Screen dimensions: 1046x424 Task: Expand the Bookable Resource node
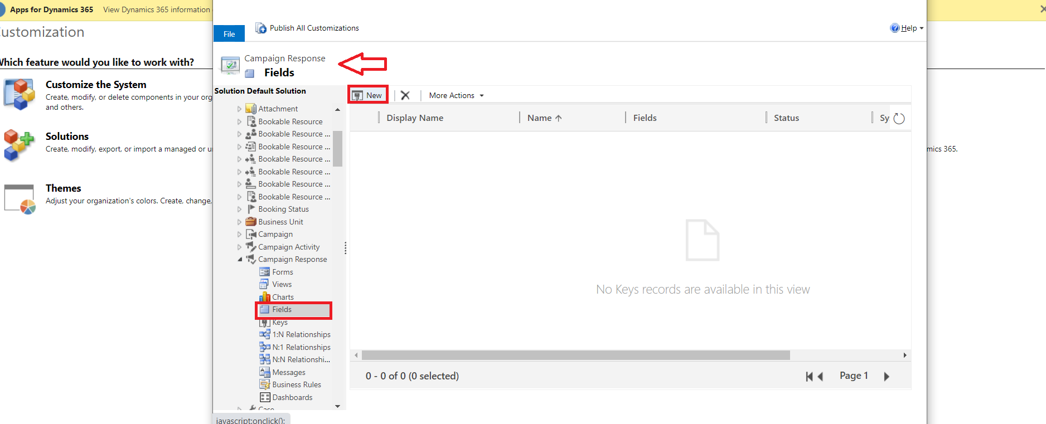point(240,121)
